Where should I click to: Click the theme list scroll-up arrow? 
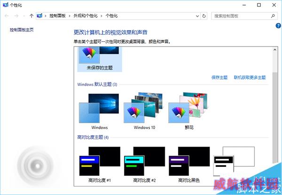click(x=275, y=50)
